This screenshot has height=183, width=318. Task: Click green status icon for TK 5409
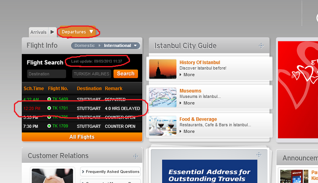click(x=49, y=99)
